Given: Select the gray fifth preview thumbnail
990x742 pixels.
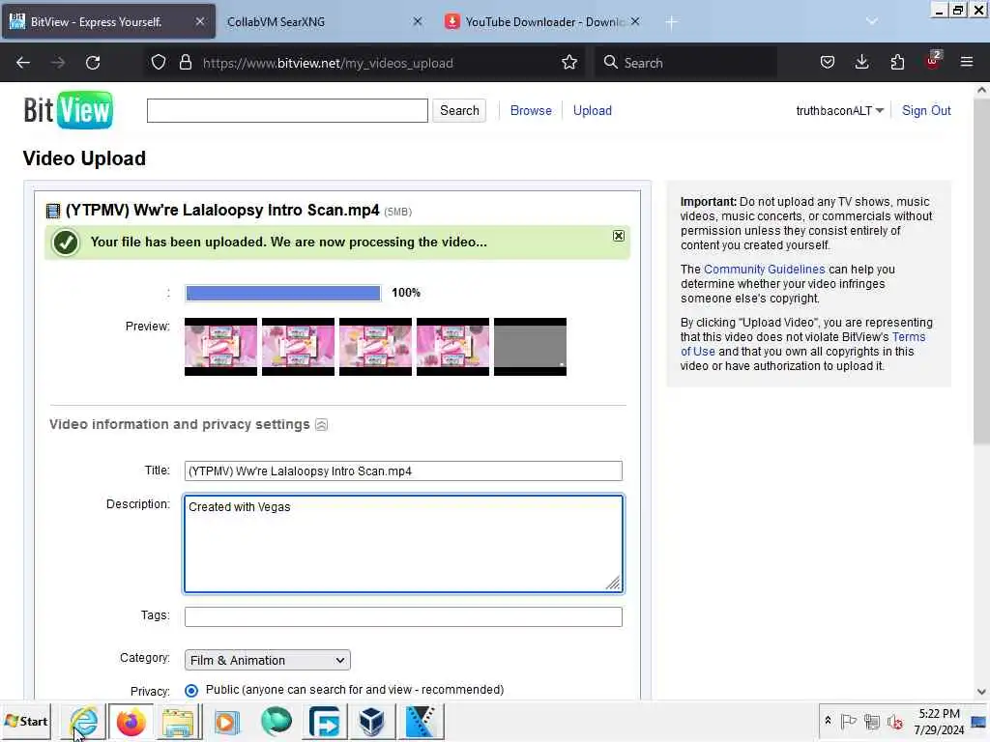Looking at the screenshot, I should point(531,347).
